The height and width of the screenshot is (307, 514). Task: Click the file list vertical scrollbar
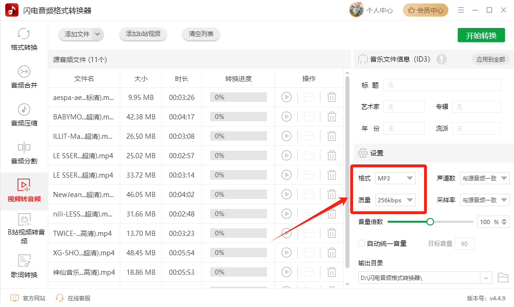[x=347, y=172]
